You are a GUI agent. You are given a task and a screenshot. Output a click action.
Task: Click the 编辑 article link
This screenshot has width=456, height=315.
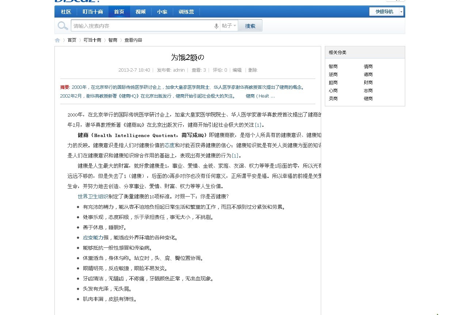237,70
